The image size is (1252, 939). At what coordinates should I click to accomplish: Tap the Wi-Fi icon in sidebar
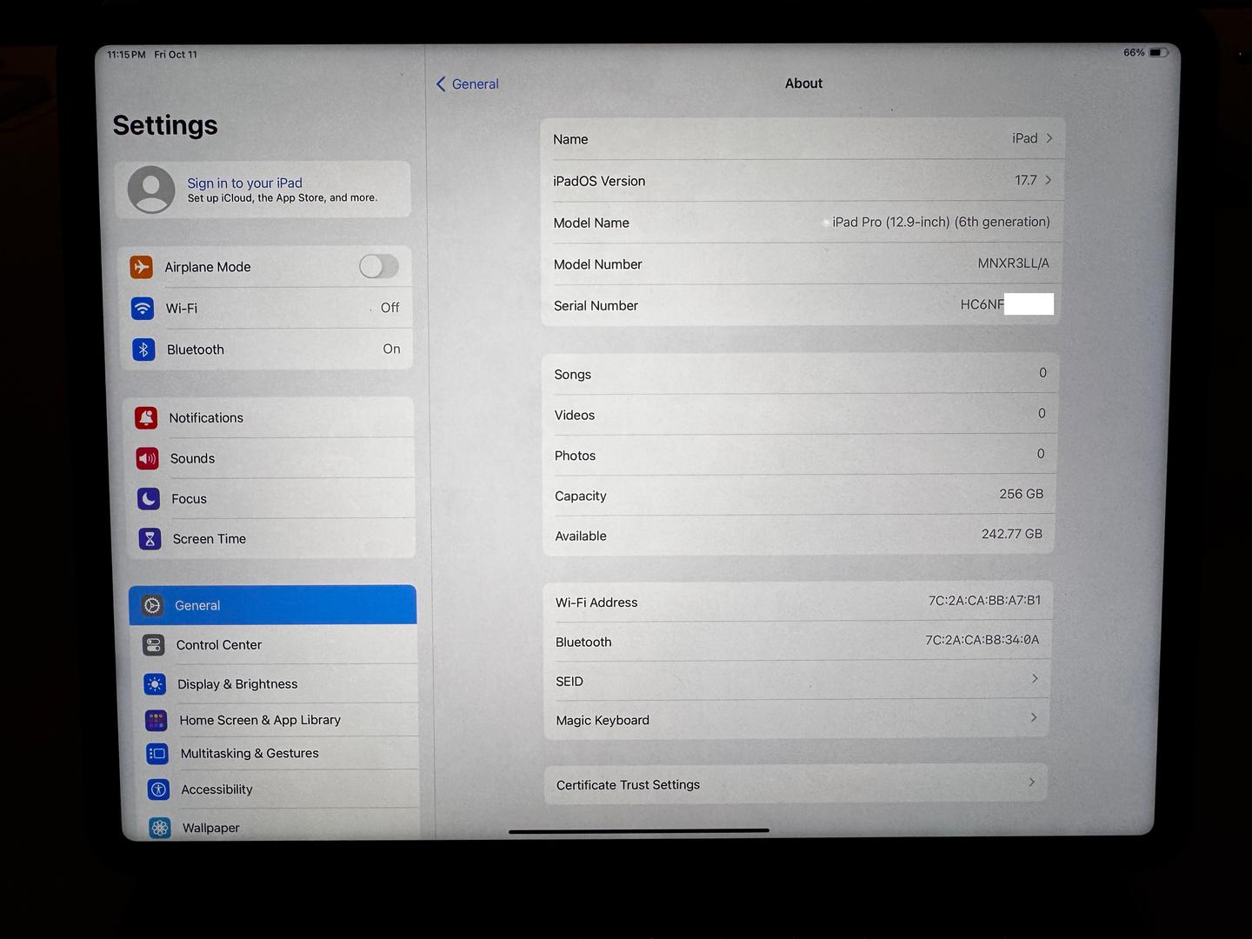pyautogui.click(x=143, y=309)
